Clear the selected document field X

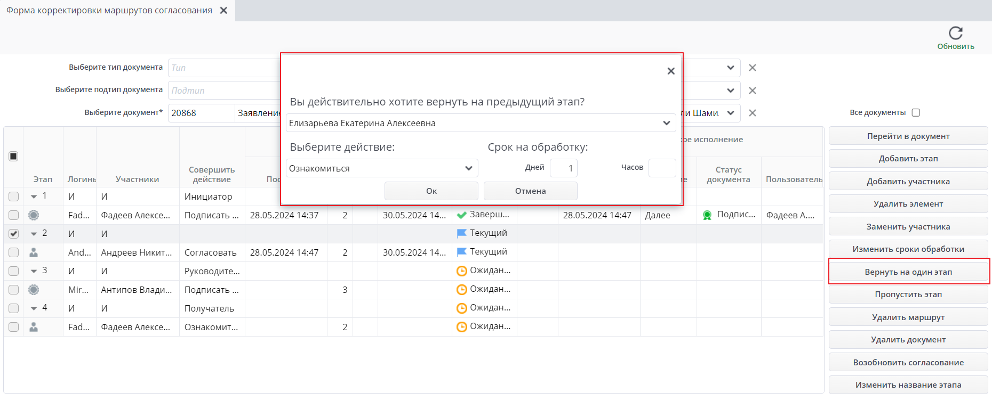753,113
